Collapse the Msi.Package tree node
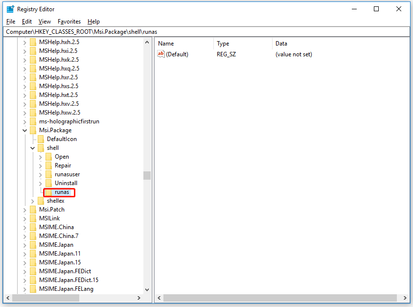Image resolution: width=413 pixels, height=307 pixels. click(x=24, y=130)
